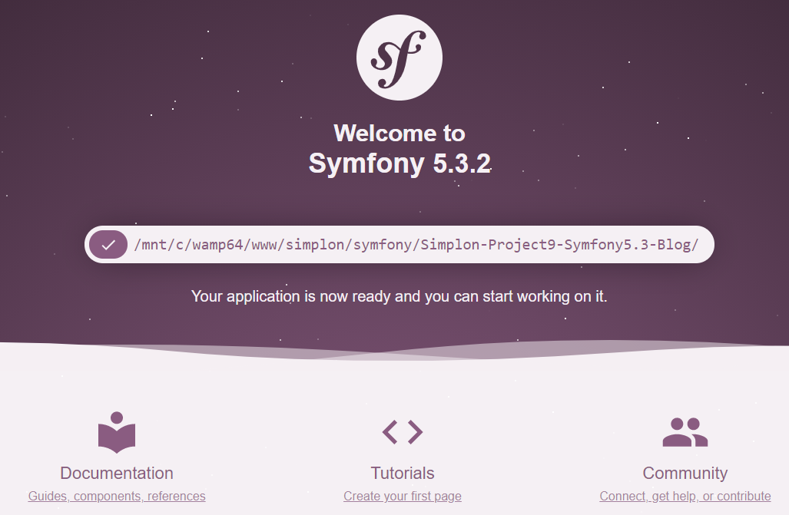Click the application ready confirmation message

(x=399, y=295)
